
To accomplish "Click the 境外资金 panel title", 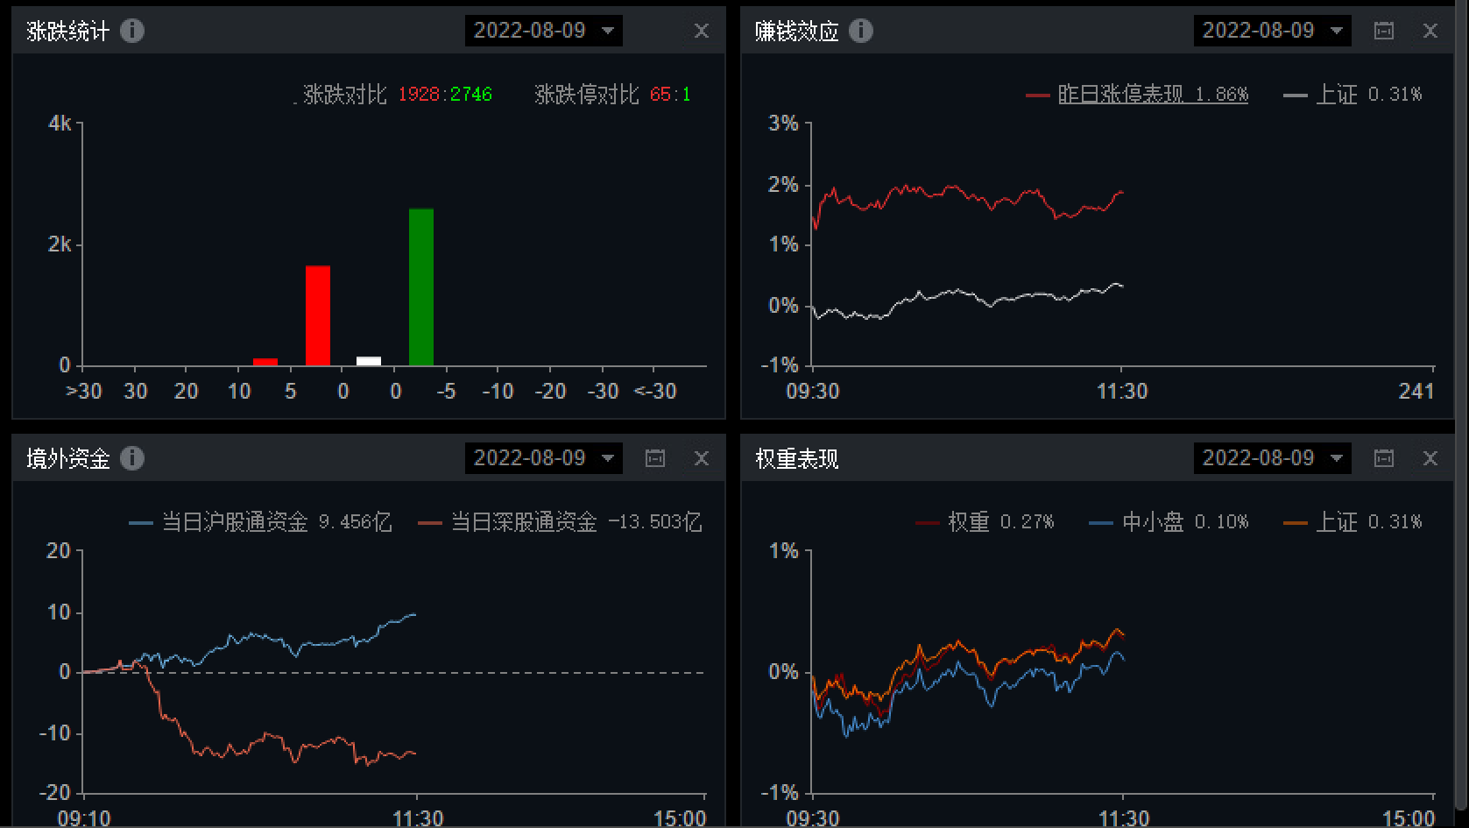I will (67, 459).
